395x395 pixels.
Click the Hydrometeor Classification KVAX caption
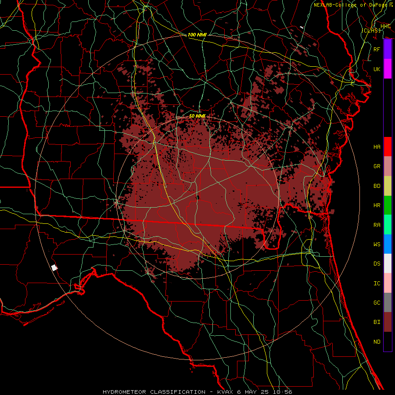coord(197,392)
